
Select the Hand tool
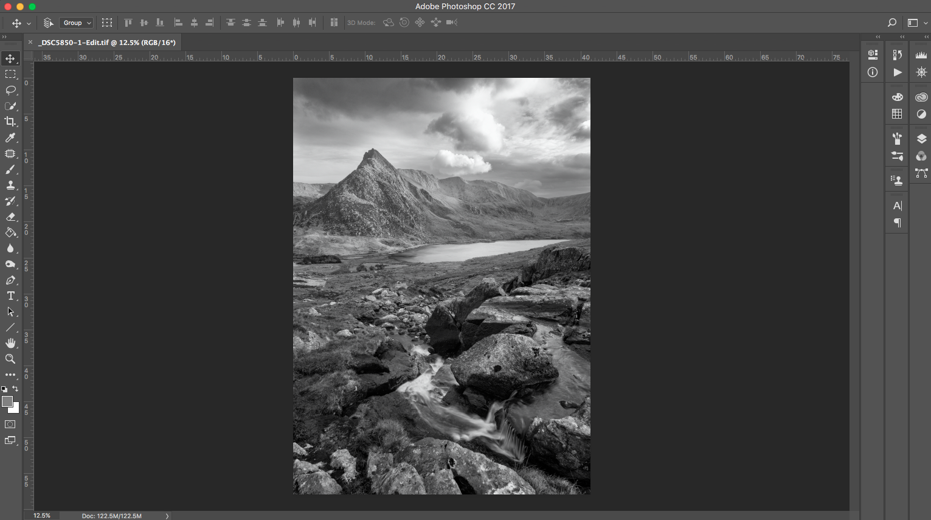(x=10, y=344)
